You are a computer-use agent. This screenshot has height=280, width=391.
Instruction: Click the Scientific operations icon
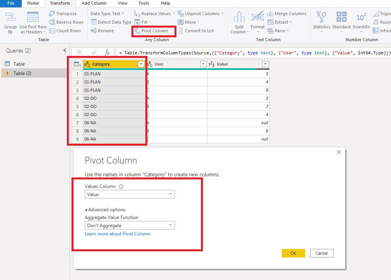click(x=361, y=17)
